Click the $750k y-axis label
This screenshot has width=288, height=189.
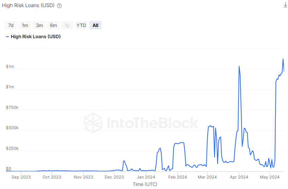coord(12,108)
